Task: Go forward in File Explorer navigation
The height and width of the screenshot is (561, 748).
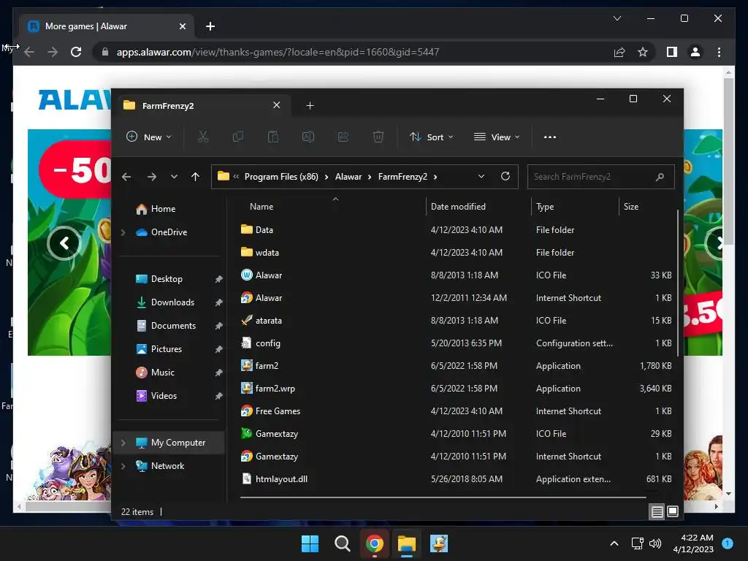Action: pos(152,177)
